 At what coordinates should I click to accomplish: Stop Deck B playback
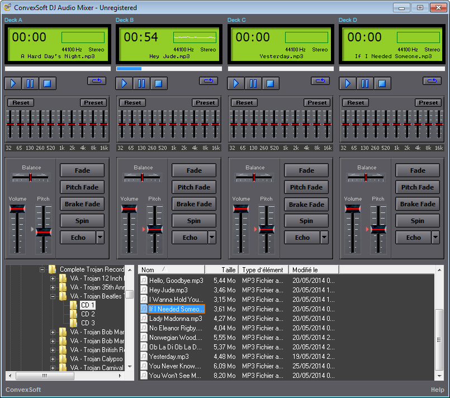159,83
